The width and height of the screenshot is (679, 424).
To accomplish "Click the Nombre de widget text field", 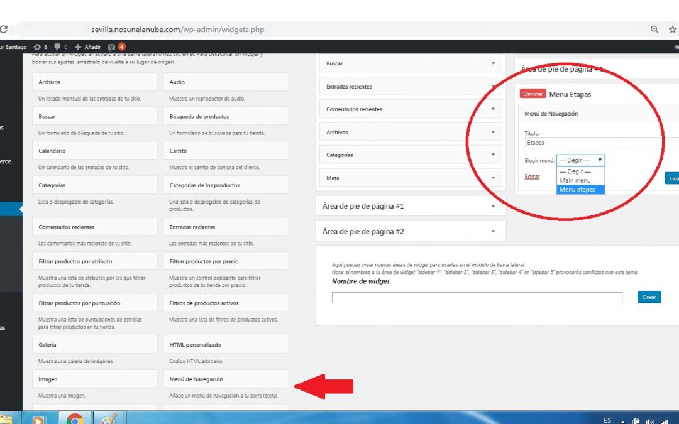I will click(477, 298).
